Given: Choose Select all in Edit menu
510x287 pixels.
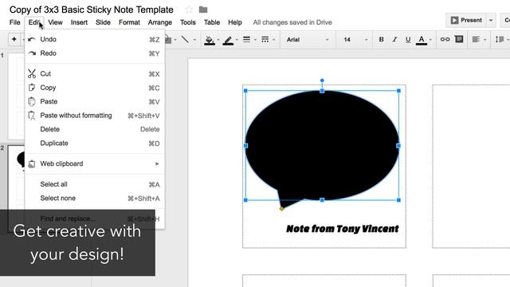Looking at the screenshot, I should click(x=95, y=184).
